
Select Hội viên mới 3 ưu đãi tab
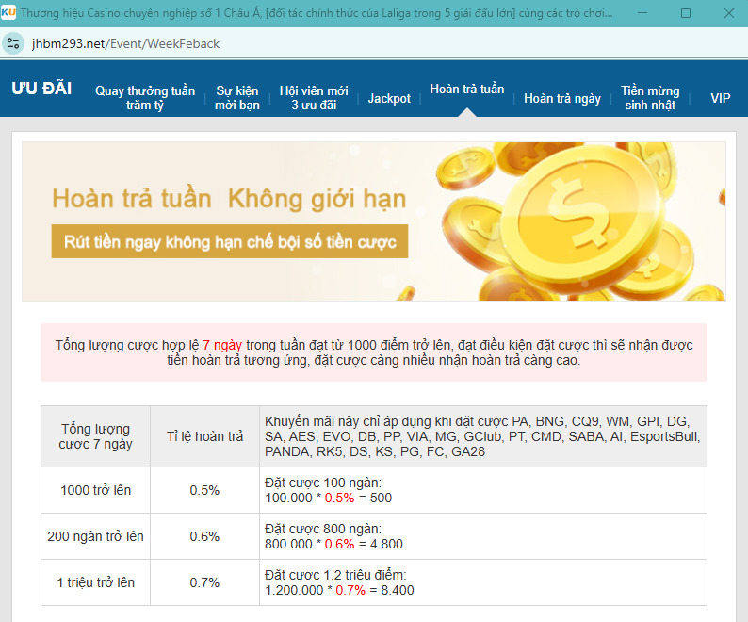[314, 98]
